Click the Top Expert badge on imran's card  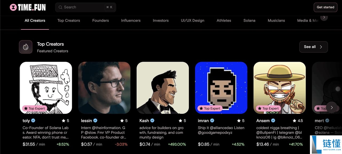[x=210, y=108]
